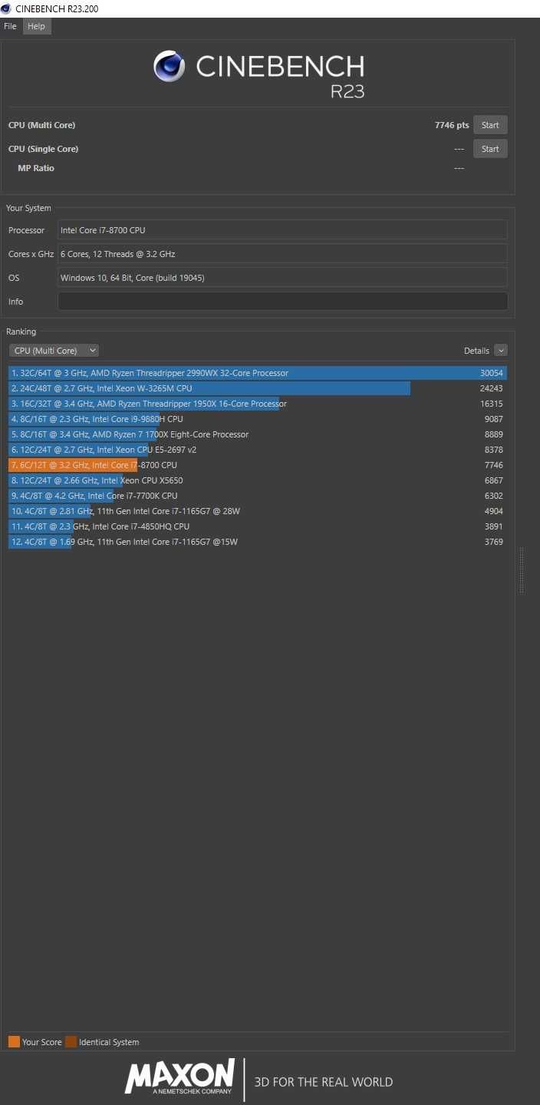The width and height of the screenshot is (540, 1105).
Task: Click the Details label in ranking
Action: coord(476,351)
